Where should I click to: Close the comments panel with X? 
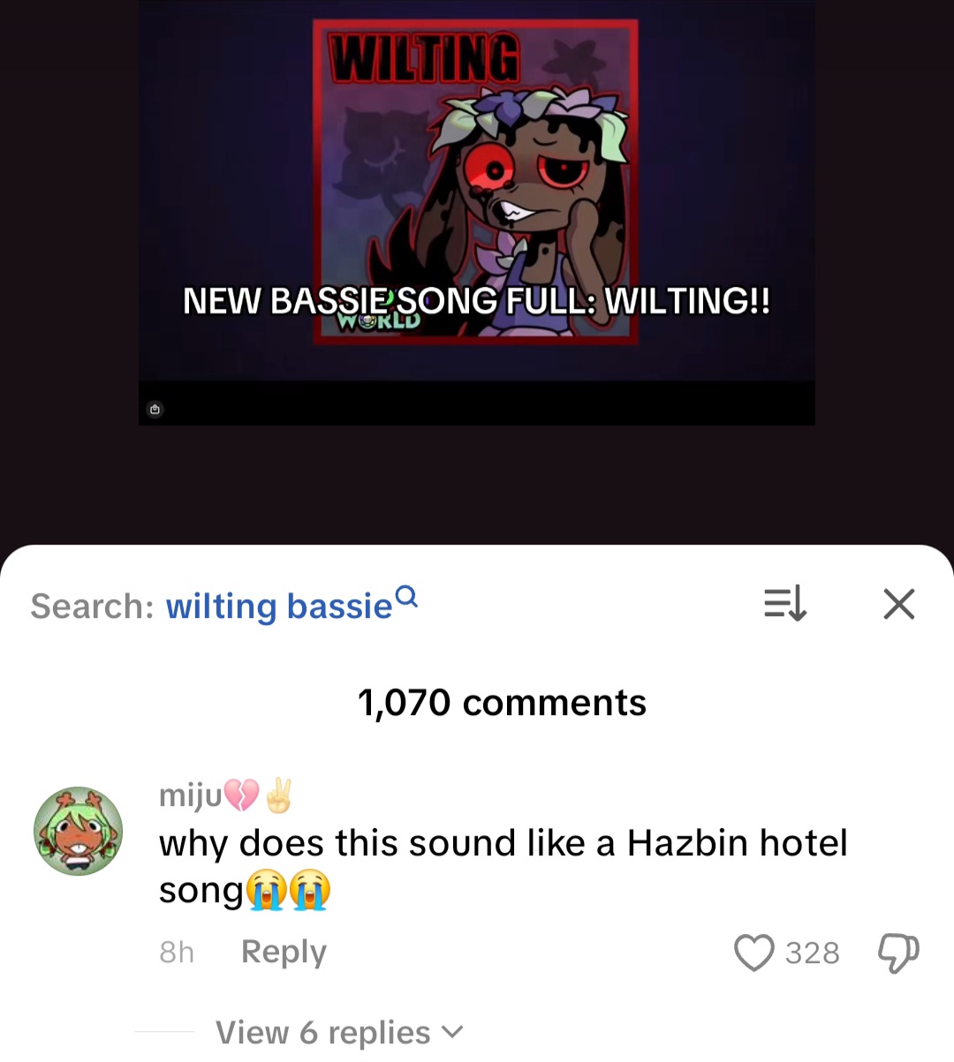pyautogui.click(x=899, y=605)
